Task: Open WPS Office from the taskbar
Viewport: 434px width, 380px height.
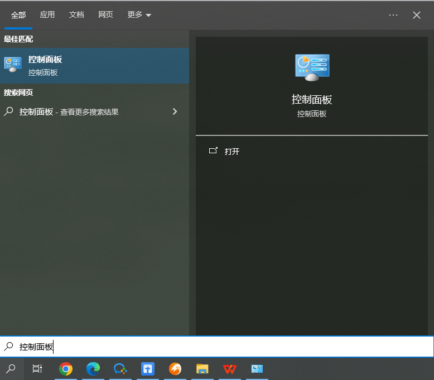Action: point(229,369)
